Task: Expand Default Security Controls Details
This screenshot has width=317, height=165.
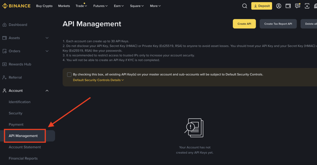Action: pos(98,80)
